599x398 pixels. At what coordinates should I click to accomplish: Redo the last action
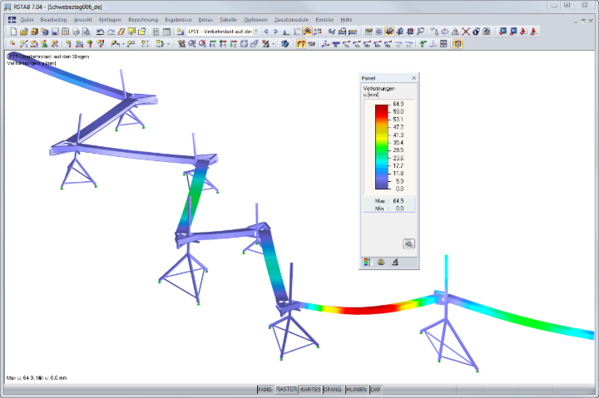tap(111, 32)
